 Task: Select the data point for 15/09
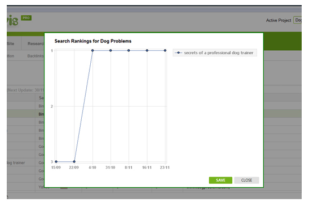(x=56, y=162)
